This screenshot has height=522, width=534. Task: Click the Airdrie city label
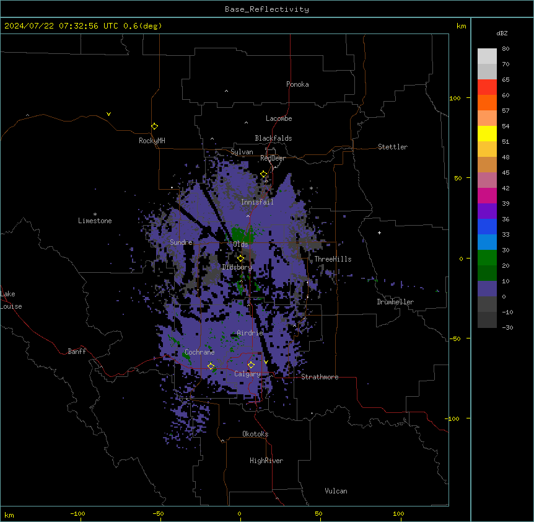[250, 333]
